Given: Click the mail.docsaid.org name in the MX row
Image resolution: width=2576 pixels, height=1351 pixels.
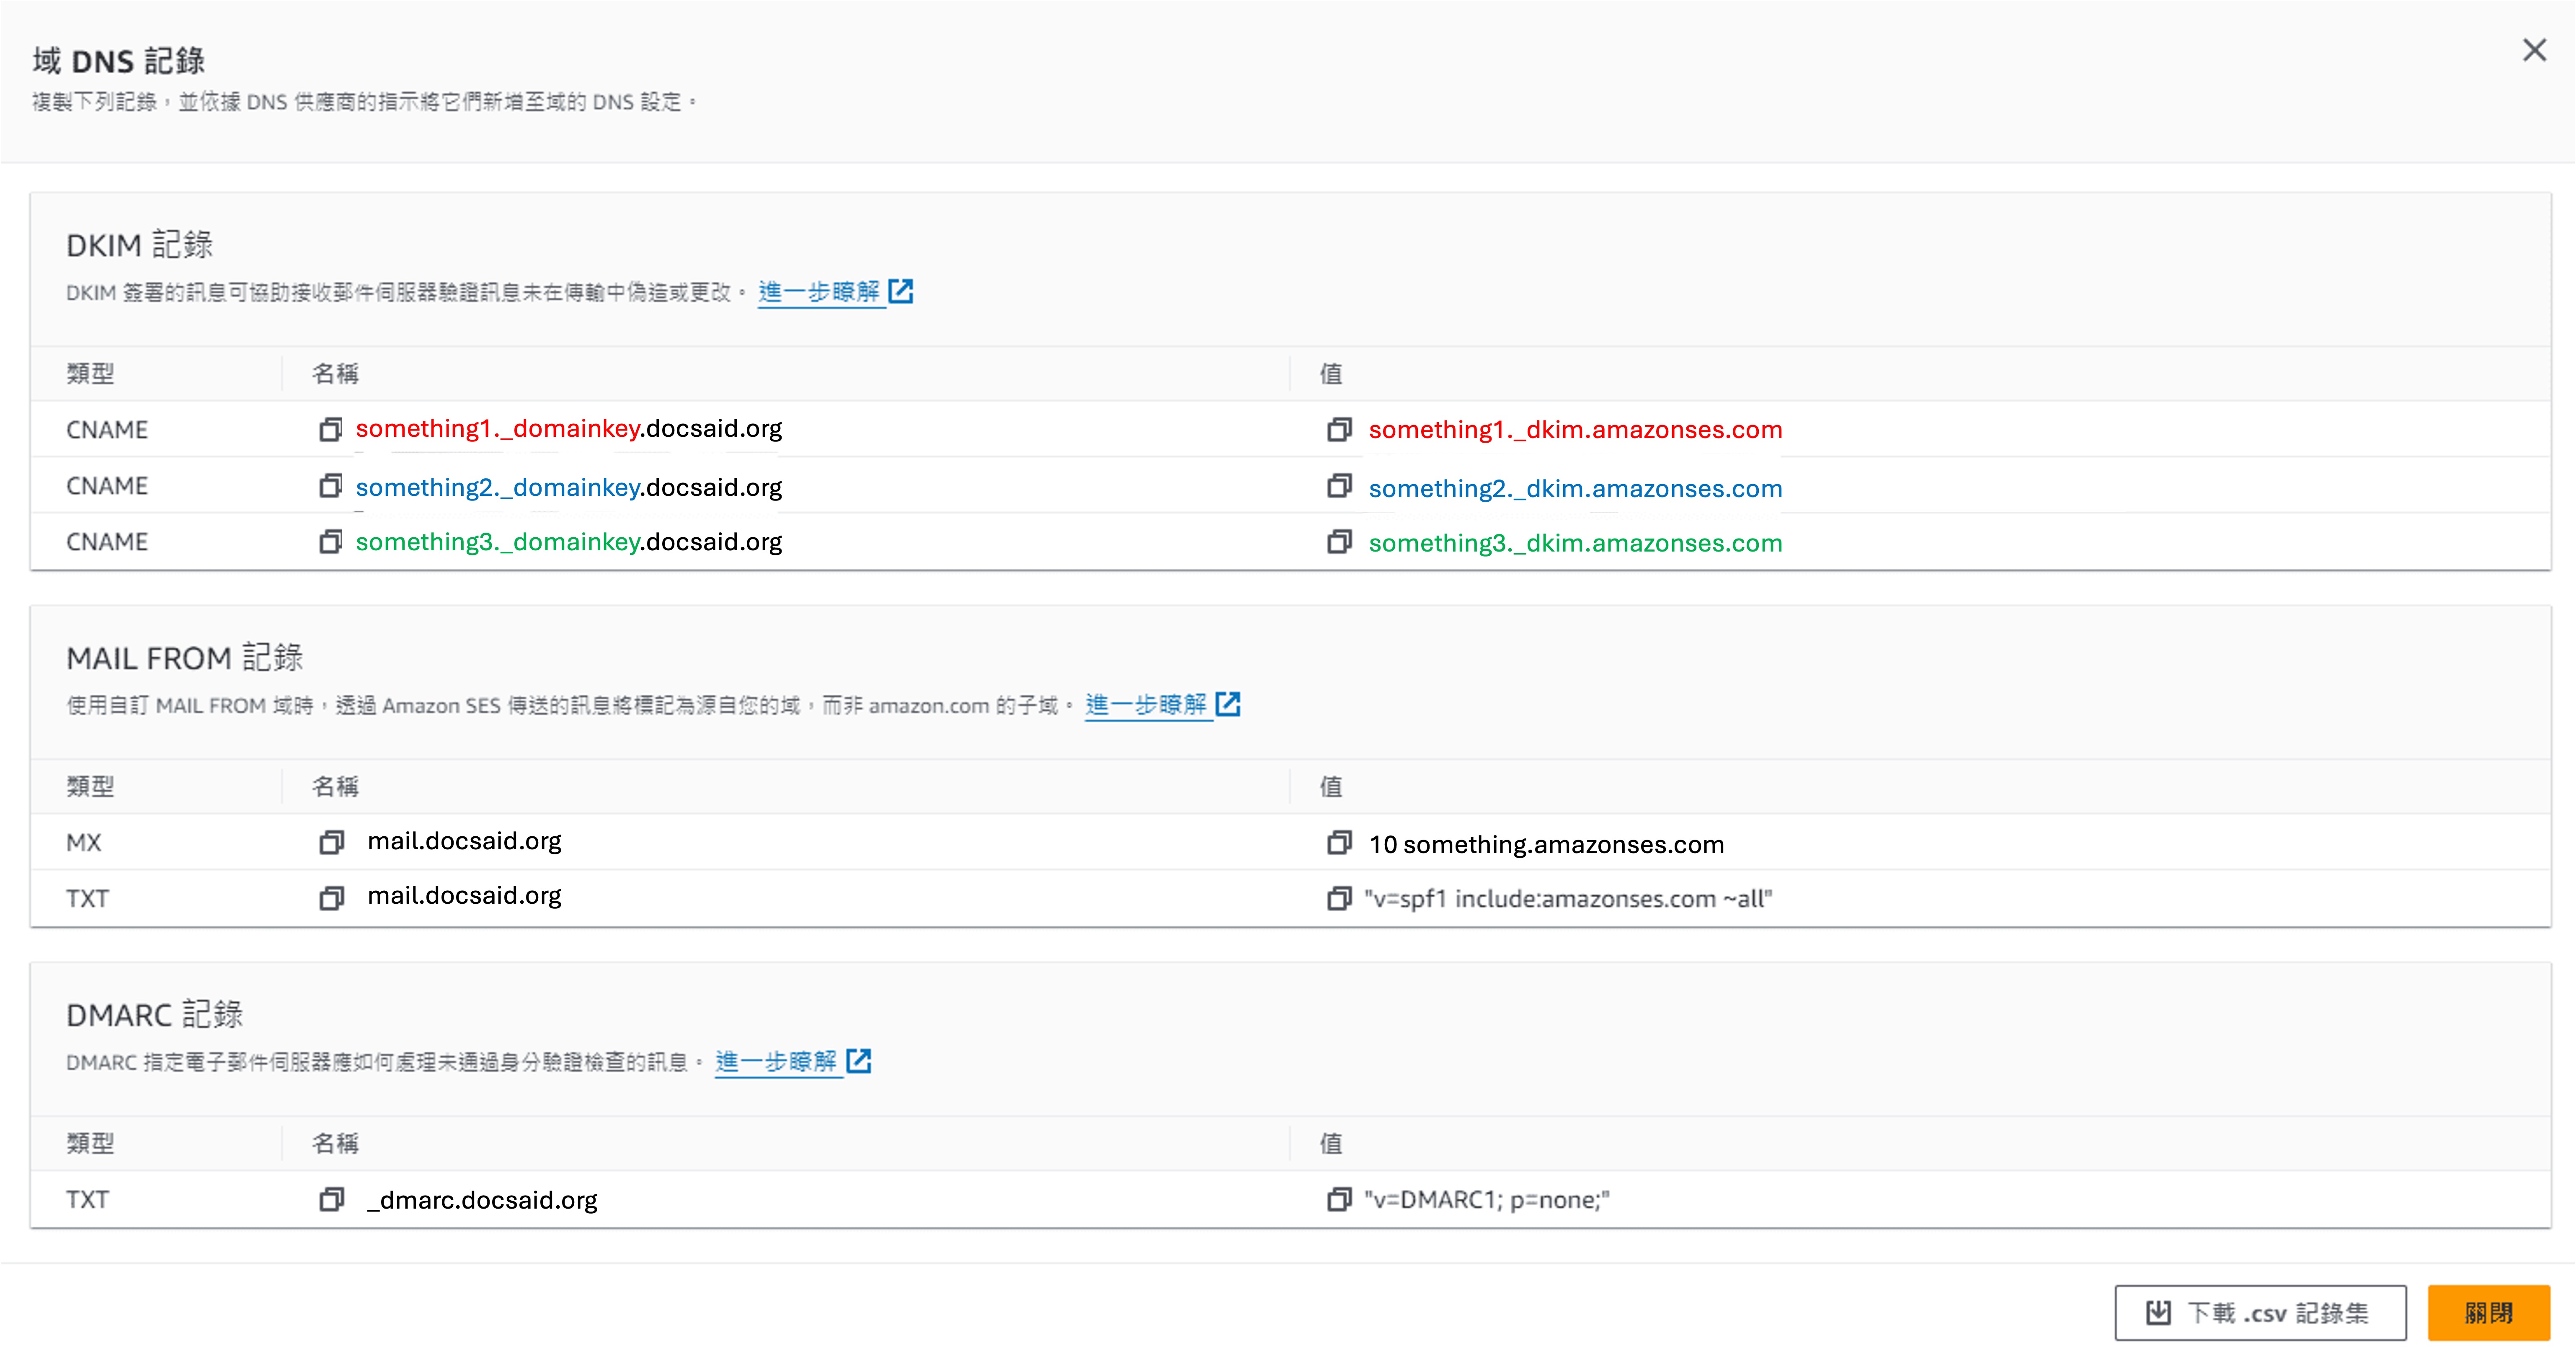Looking at the screenshot, I should (464, 842).
